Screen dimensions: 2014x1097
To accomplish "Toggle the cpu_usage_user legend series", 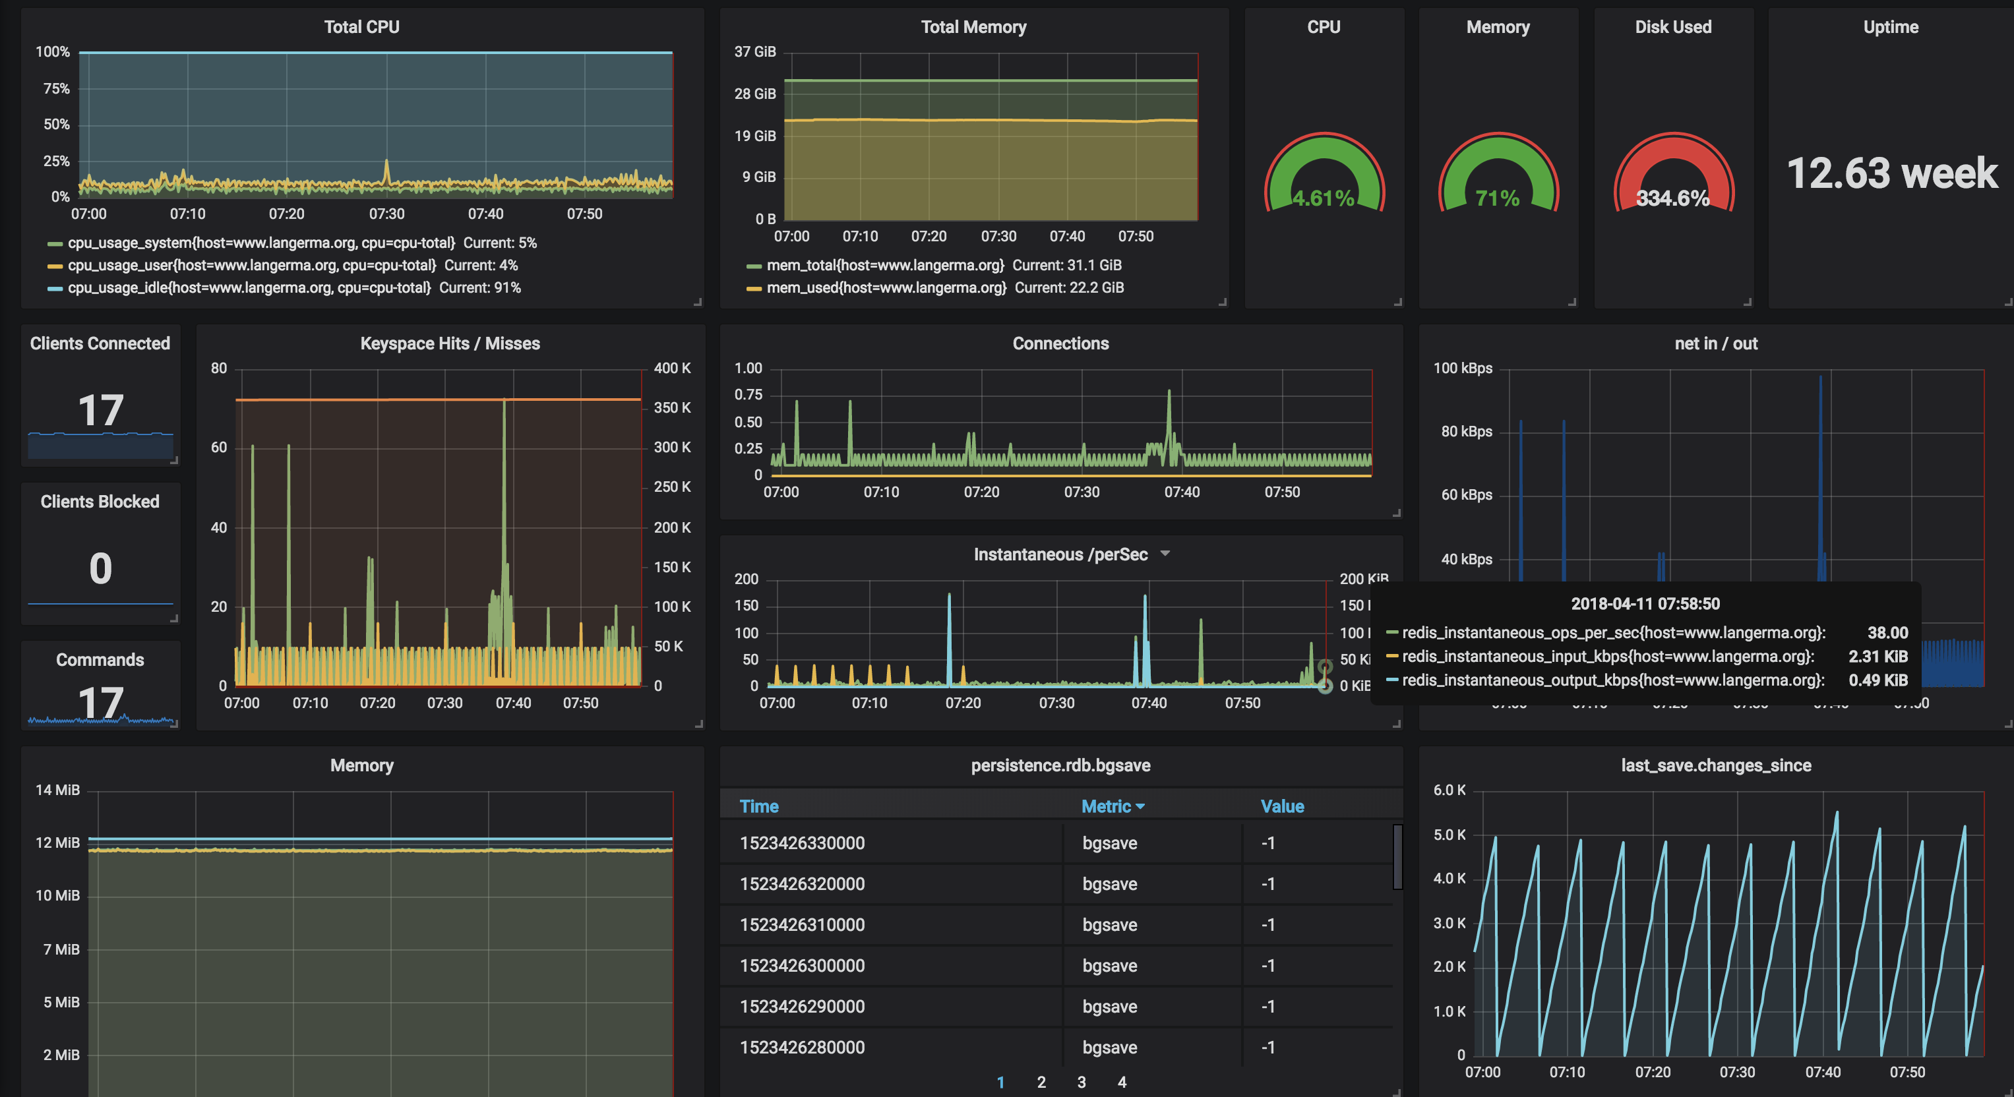I will click(251, 266).
